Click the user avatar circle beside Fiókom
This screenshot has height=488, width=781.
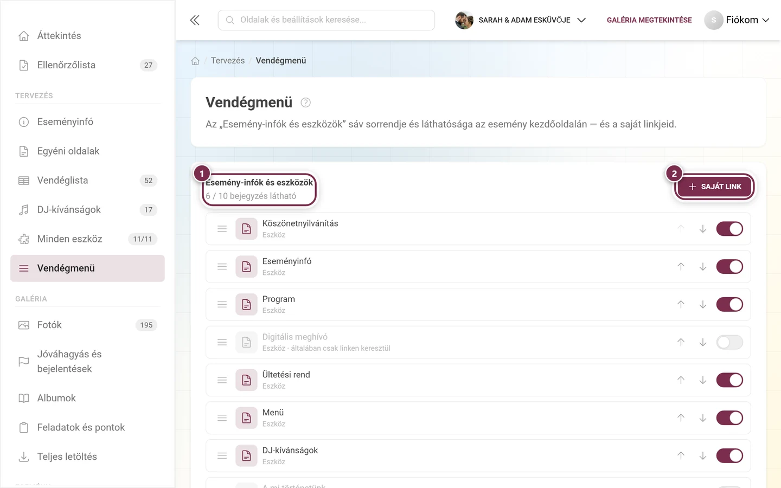(714, 20)
